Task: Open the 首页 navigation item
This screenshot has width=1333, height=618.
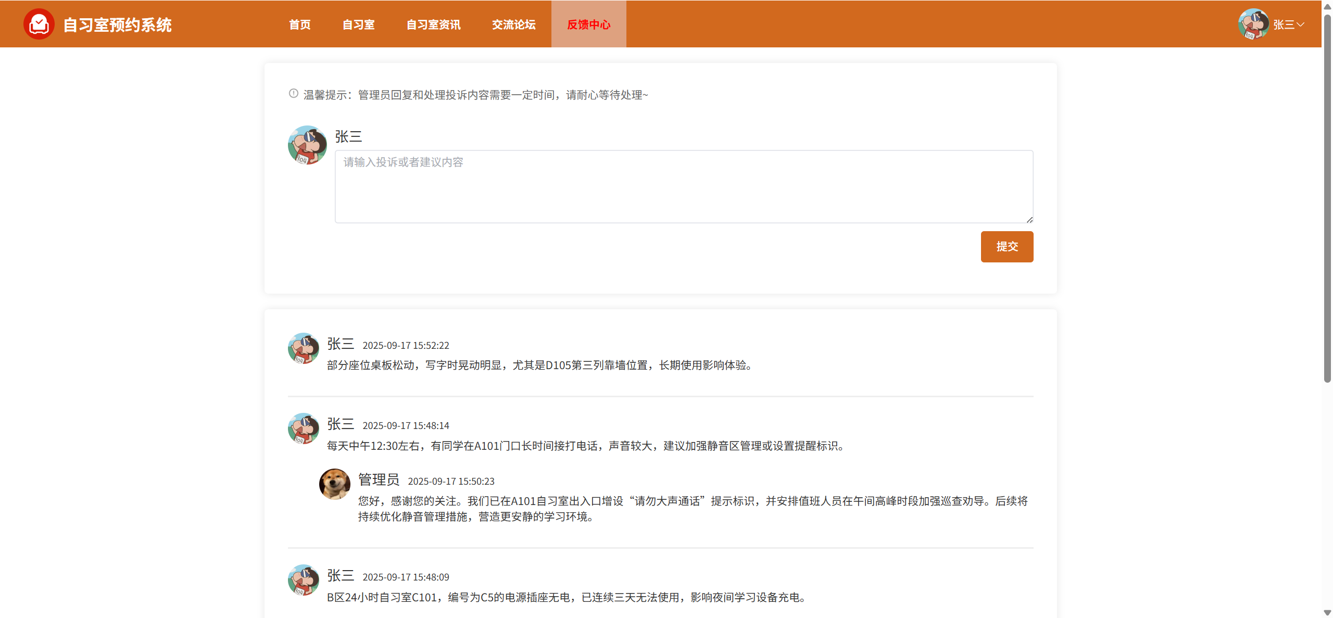Action: [299, 24]
